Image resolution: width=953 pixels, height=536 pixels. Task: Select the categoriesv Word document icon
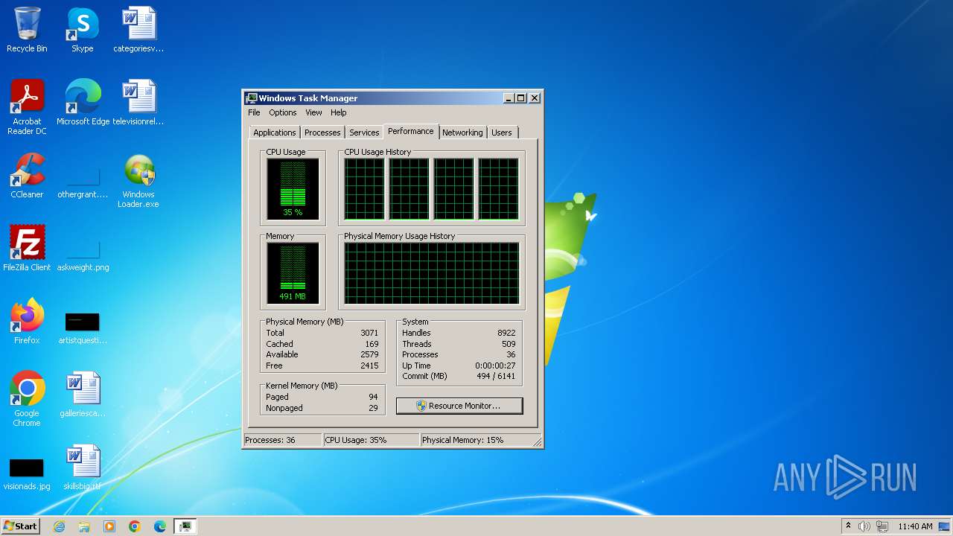pyautogui.click(x=138, y=30)
